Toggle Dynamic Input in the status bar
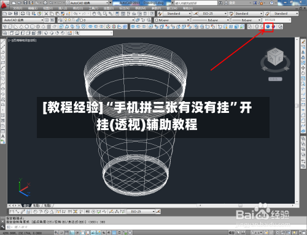 [x=104, y=233]
